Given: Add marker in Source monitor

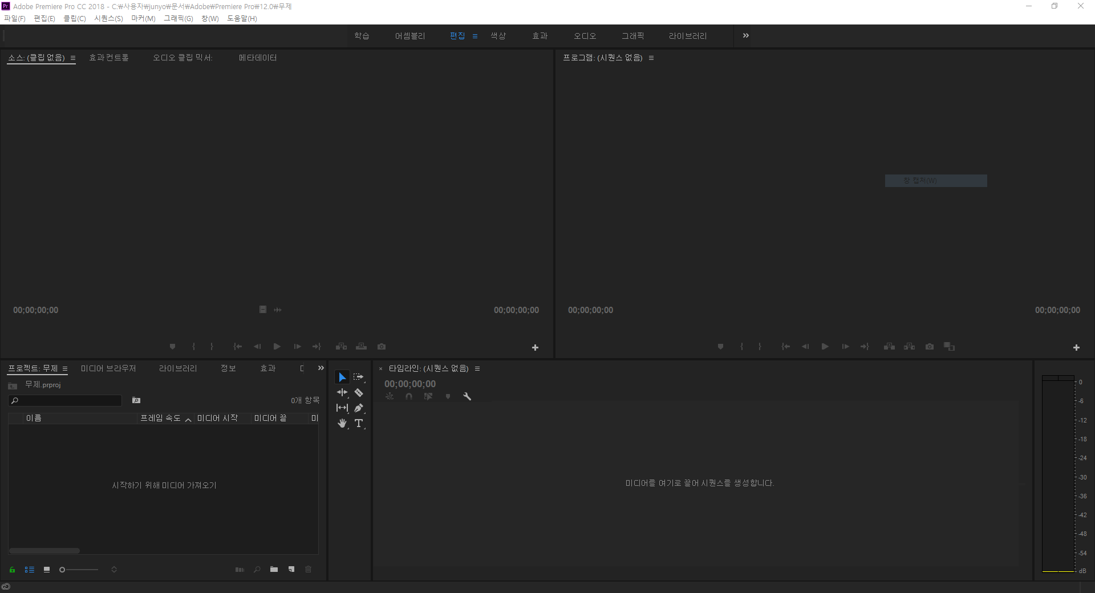Looking at the screenshot, I should tap(172, 347).
